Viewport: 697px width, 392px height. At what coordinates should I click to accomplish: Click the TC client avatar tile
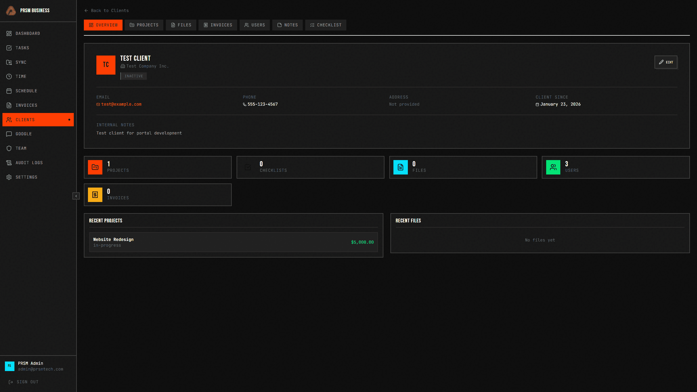[106, 65]
